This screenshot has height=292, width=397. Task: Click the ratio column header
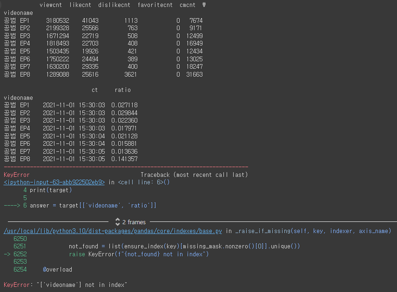click(122, 90)
